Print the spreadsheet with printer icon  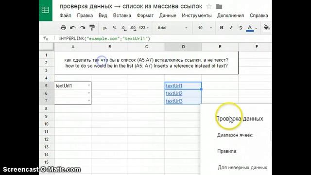[x=63, y=28]
